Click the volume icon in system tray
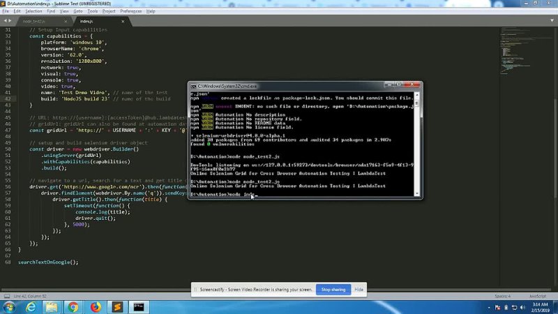Image resolution: width=558 pixels, height=314 pixels. click(522, 307)
